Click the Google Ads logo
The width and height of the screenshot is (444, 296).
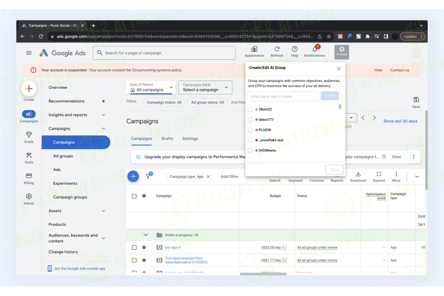(x=62, y=53)
